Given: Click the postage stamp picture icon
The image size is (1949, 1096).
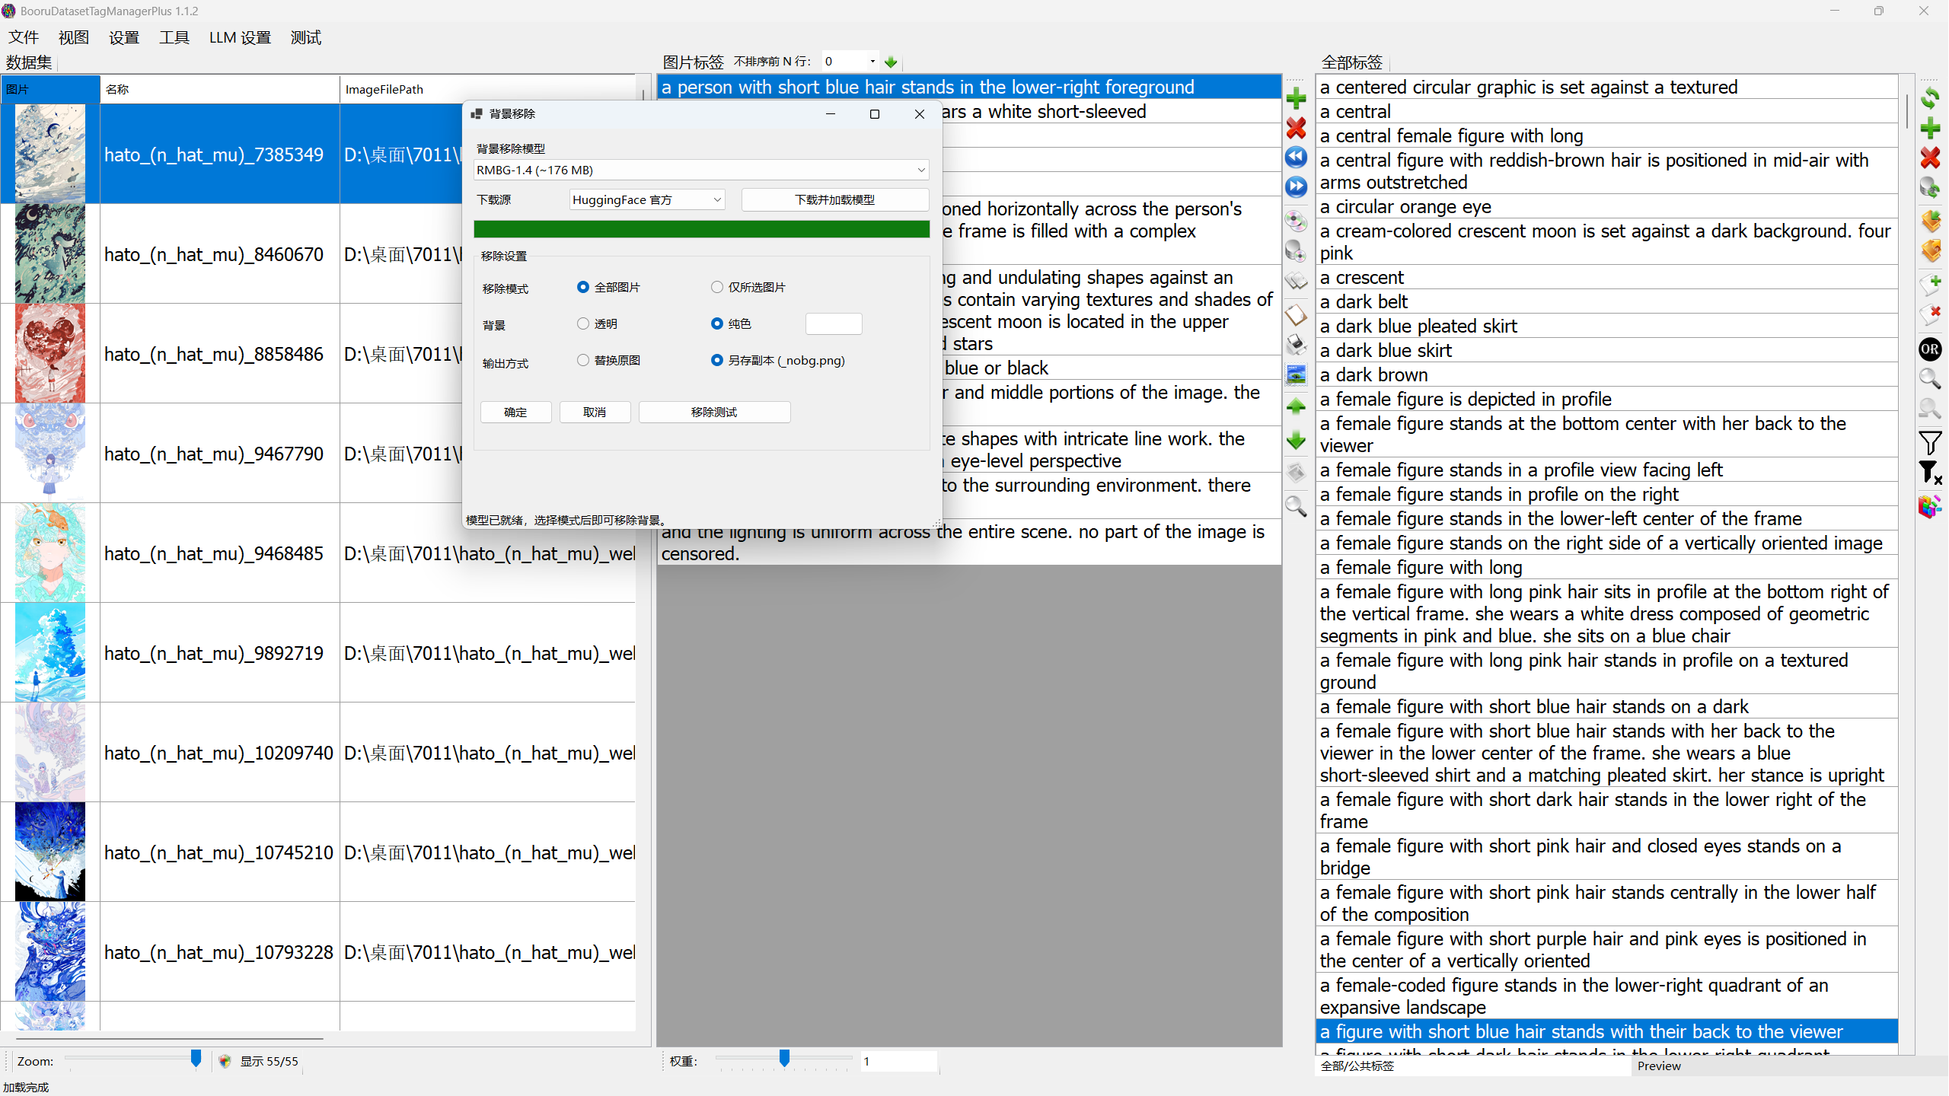Looking at the screenshot, I should 1296,374.
